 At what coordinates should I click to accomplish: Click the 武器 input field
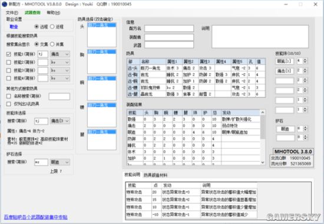click(x=169, y=45)
